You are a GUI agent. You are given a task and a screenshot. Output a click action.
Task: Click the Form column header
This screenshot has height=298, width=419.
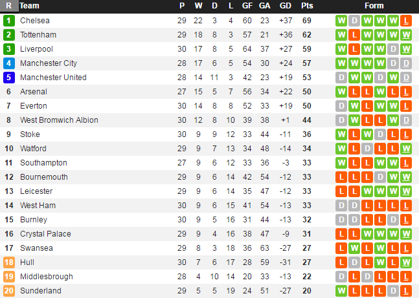(x=374, y=6)
